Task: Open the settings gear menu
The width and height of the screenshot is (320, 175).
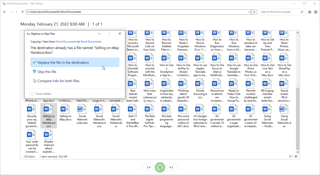Action: 316,12
